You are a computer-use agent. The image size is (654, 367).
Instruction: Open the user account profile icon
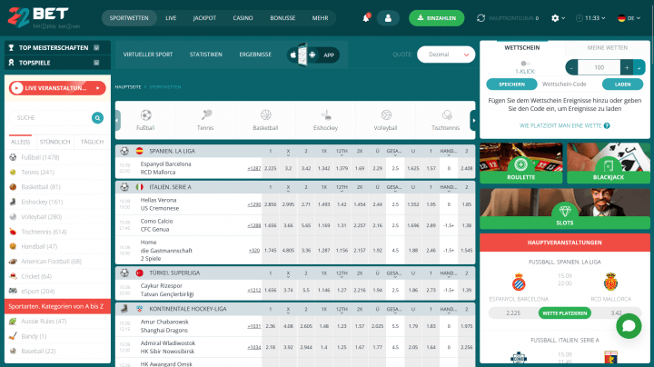pos(388,17)
